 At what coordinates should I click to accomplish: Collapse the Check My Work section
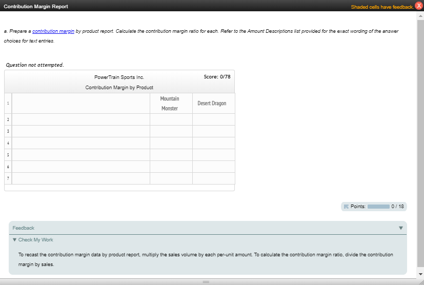click(14, 239)
